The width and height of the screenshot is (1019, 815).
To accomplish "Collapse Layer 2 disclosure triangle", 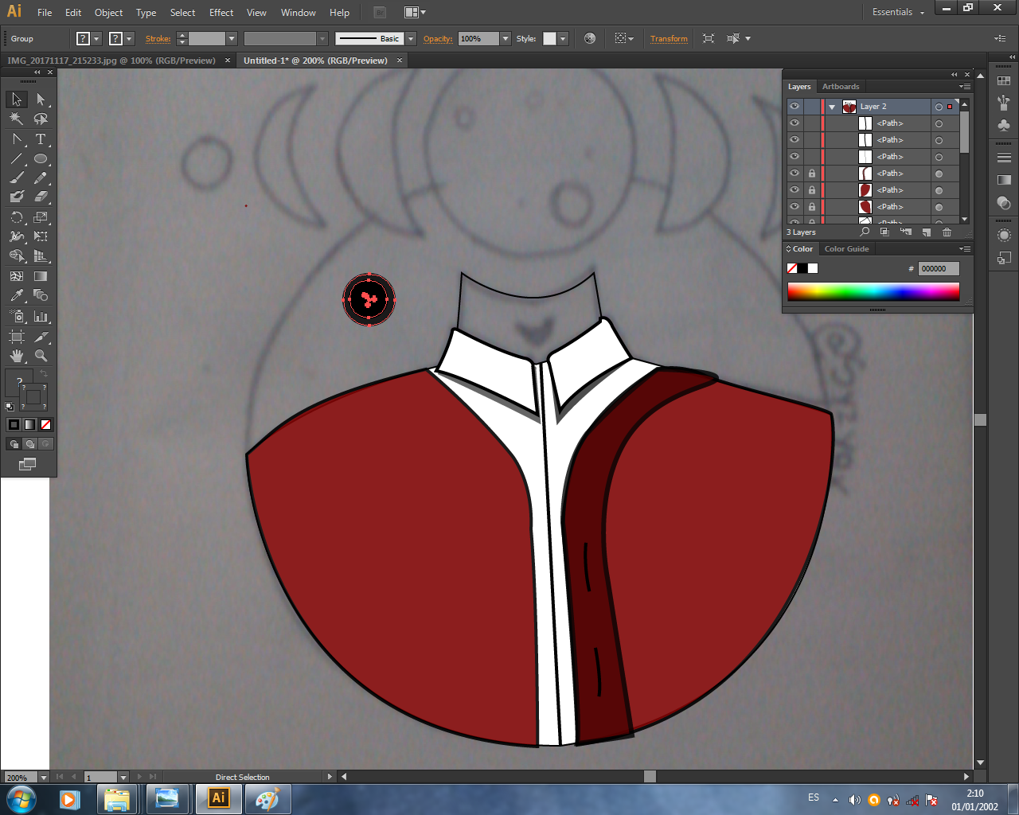I will (x=832, y=107).
